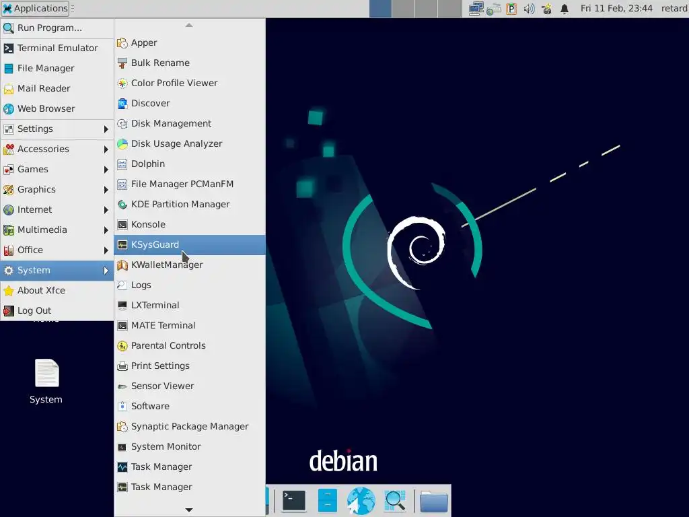Click the Dolphin file manager icon
This screenshot has width=689, height=517.
pos(122,164)
